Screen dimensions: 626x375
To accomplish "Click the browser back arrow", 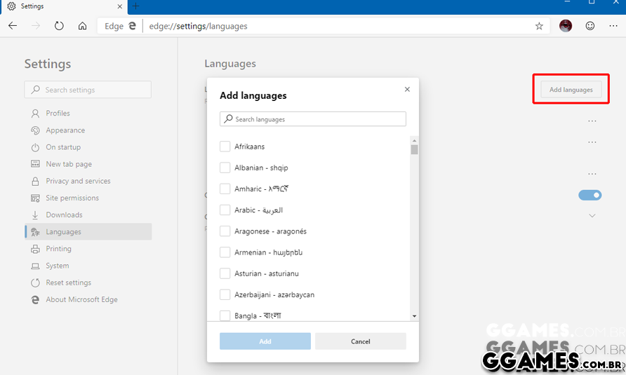I will pos(13,26).
